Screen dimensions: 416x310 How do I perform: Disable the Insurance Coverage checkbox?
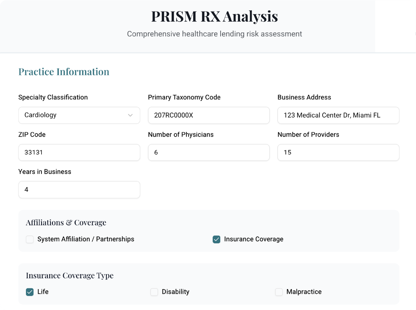216,239
